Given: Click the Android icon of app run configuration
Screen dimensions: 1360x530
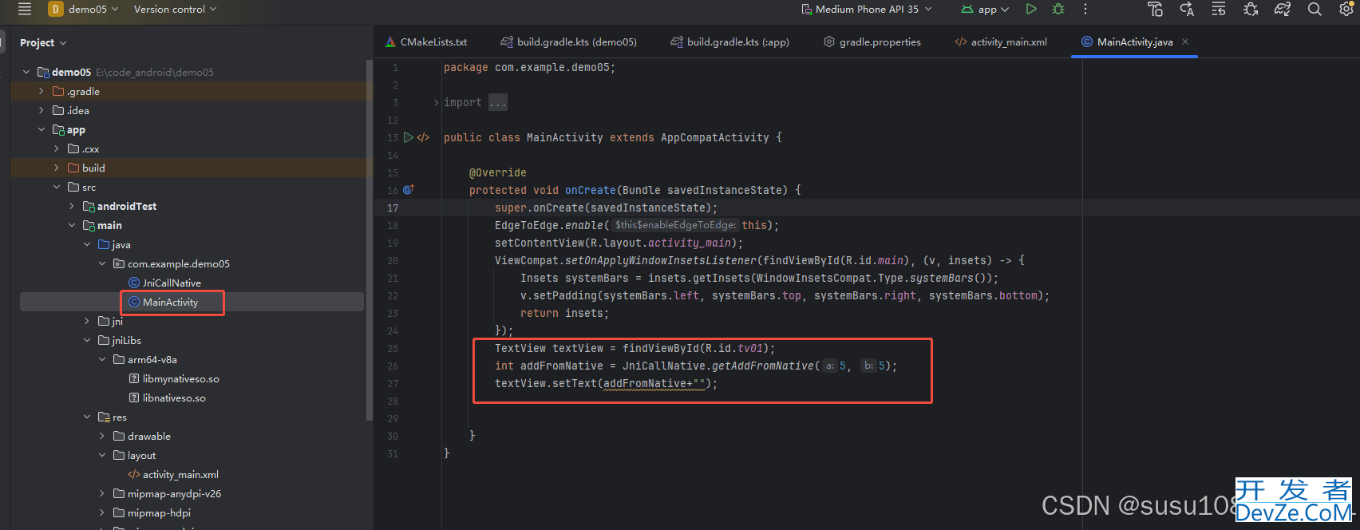Looking at the screenshot, I should pyautogui.click(x=967, y=10).
